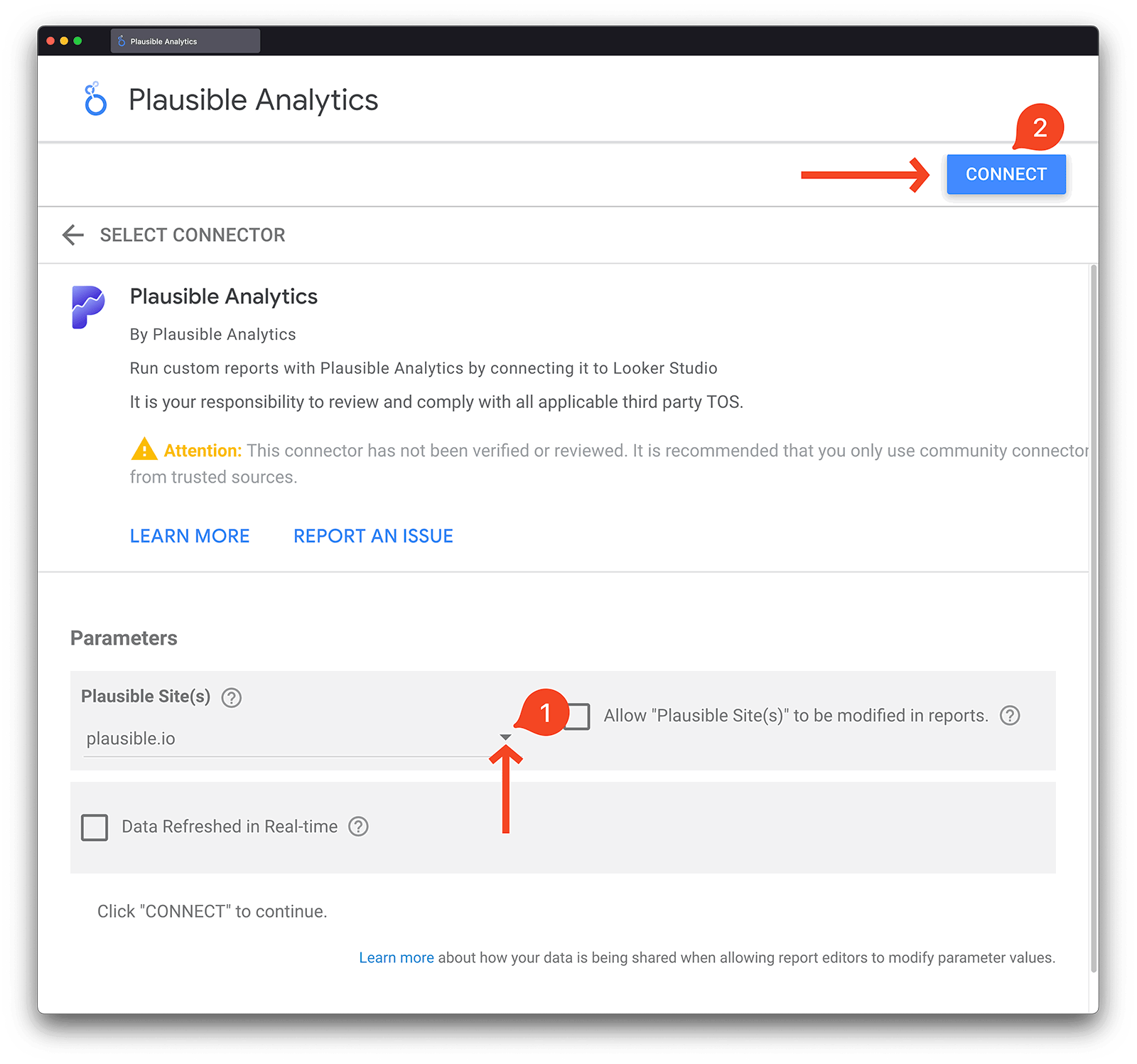Click the back arrow next to SELECT CONNECTOR

click(73, 235)
